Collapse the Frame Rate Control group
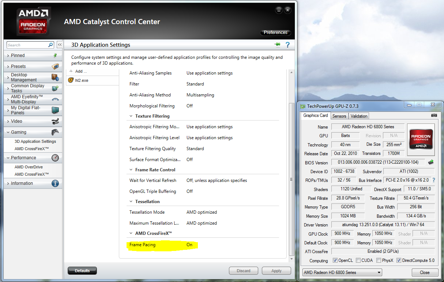This screenshot has width=444, height=282. pos(131,170)
